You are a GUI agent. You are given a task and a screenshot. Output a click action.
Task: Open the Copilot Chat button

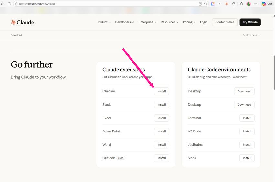[267, 4]
